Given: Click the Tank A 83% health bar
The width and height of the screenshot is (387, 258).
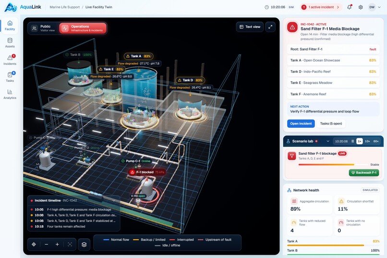Looking at the screenshot, I should [333, 245].
